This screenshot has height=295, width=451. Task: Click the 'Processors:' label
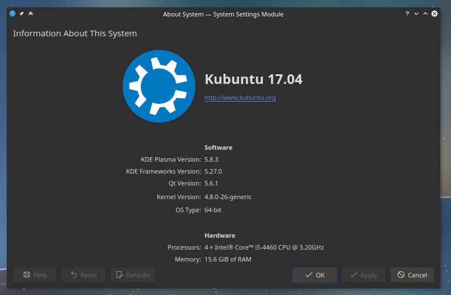pos(184,247)
